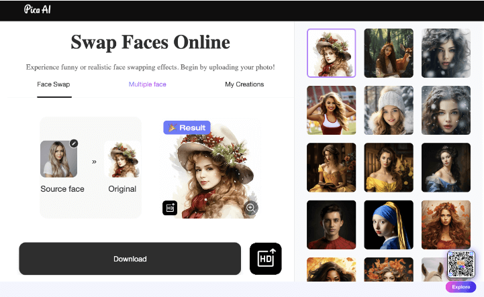The height and width of the screenshot is (297, 484).
Task: Click the edit pencil on source face
Action: (74, 143)
